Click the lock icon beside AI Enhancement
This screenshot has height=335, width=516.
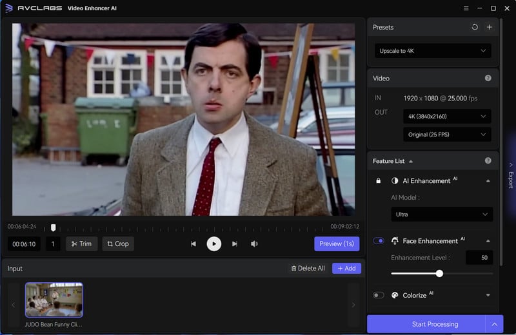pos(379,181)
